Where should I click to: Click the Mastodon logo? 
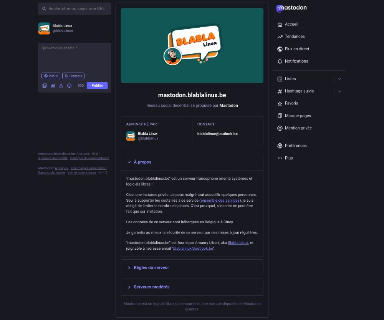point(291,8)
